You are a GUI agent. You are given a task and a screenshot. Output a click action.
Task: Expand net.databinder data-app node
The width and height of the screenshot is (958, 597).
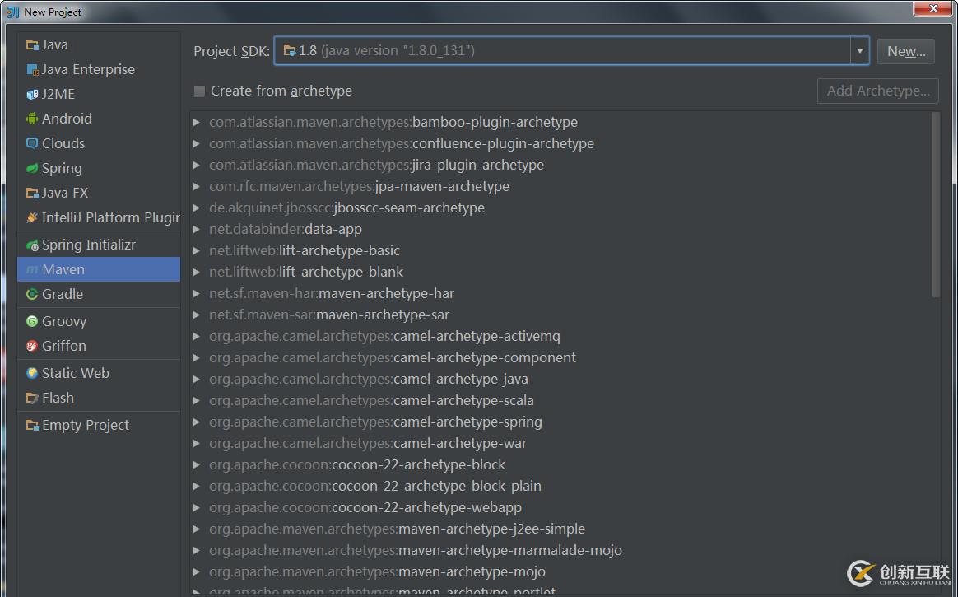[196, 229]
